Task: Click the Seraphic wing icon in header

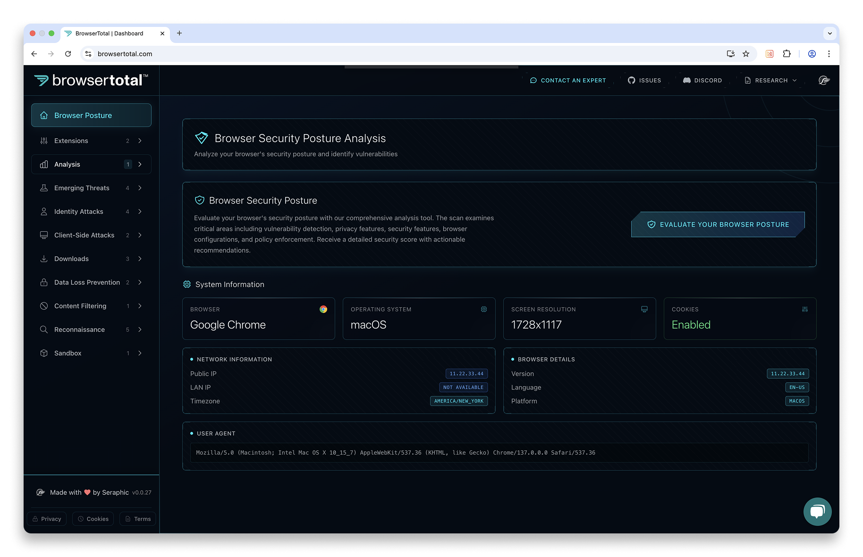Action: tap(824, 80)
